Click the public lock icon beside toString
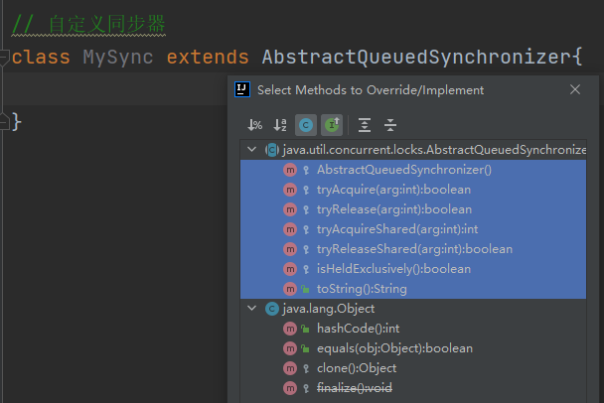The image size is (604, 403). tap(305, 289)
